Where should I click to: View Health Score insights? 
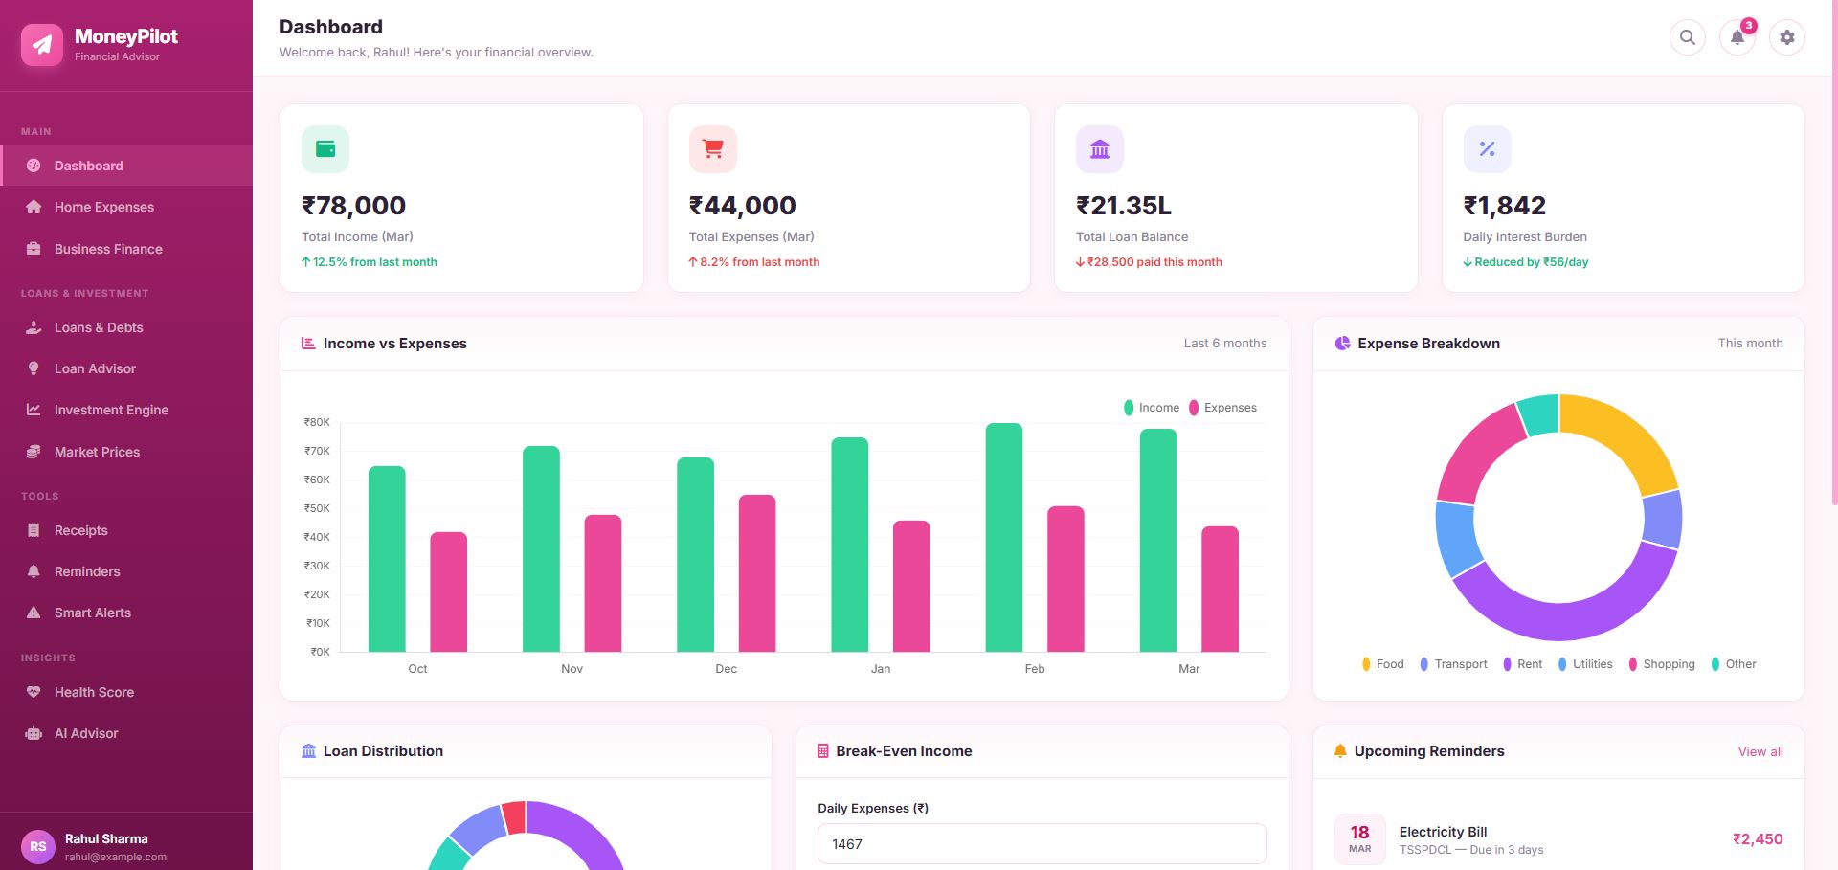[x=126, y=692]
